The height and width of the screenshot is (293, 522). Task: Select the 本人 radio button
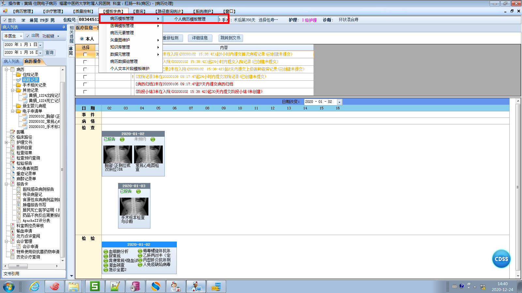click(x=82, y=39)
